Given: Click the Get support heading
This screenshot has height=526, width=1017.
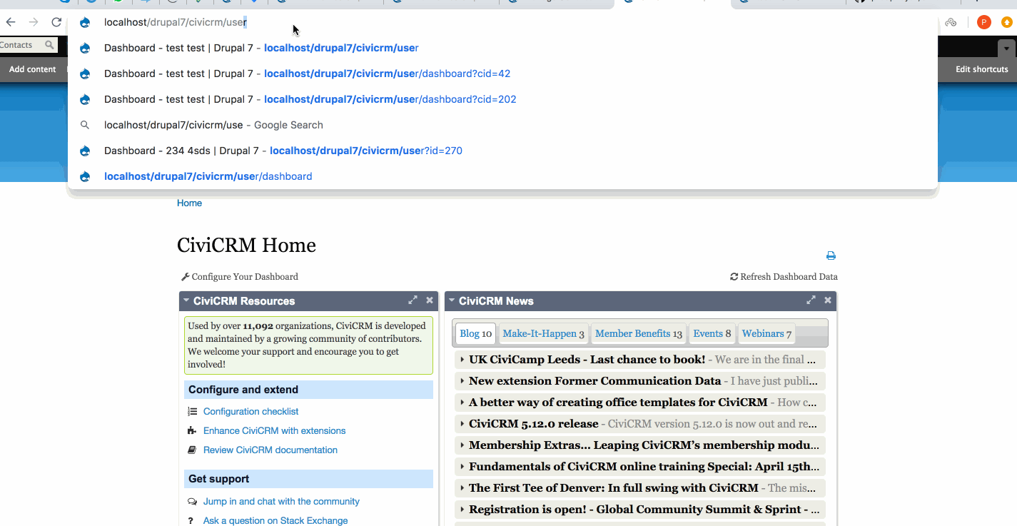Looking at the screenshot, I should pos(219,479).
